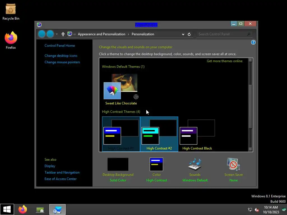Select the High Contrast #1 theme
This screenshot has height=215, width=287.
[121, 134]
